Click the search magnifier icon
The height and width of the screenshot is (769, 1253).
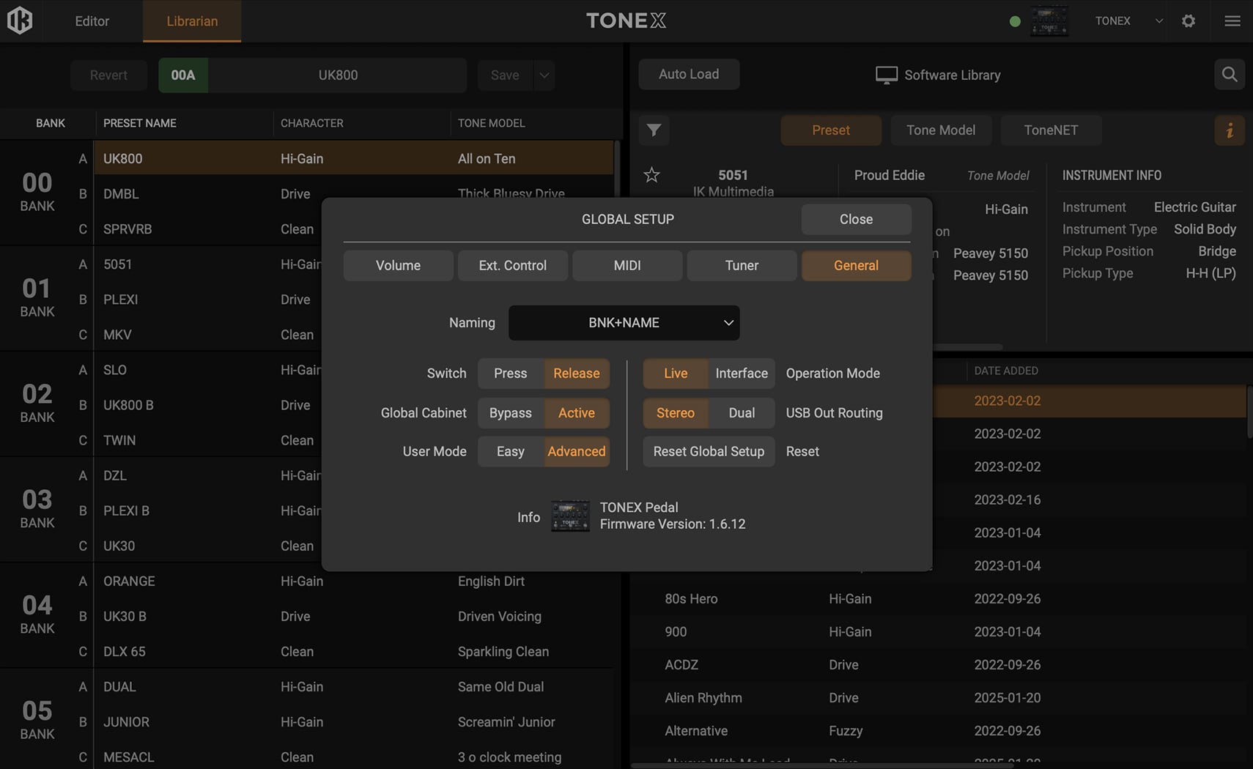pyautogui.click(x=1229, y=75)
